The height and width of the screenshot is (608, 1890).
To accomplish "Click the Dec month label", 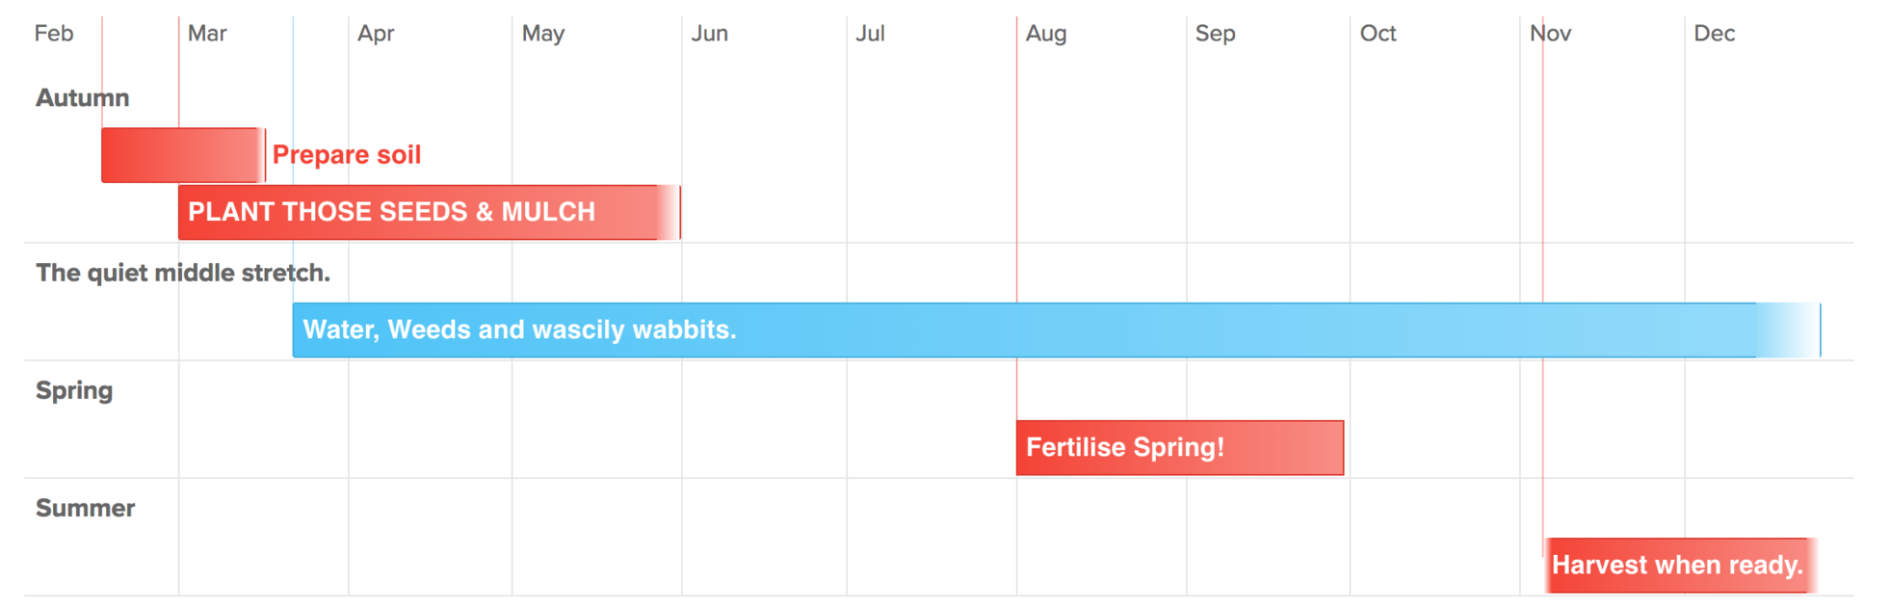I will click(1715, 34).
